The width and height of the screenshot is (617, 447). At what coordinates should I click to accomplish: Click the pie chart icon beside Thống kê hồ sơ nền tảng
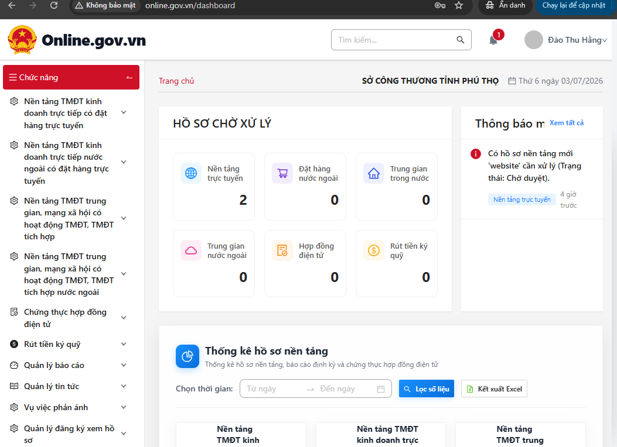click(188, 356)
